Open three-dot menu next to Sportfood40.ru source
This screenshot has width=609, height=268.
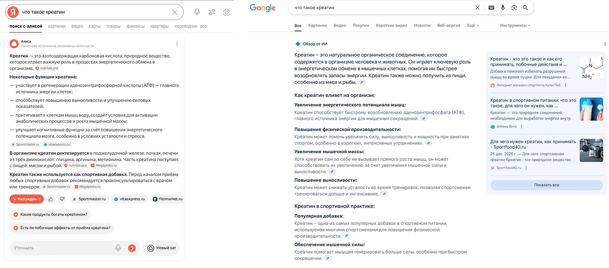(526, 168)
